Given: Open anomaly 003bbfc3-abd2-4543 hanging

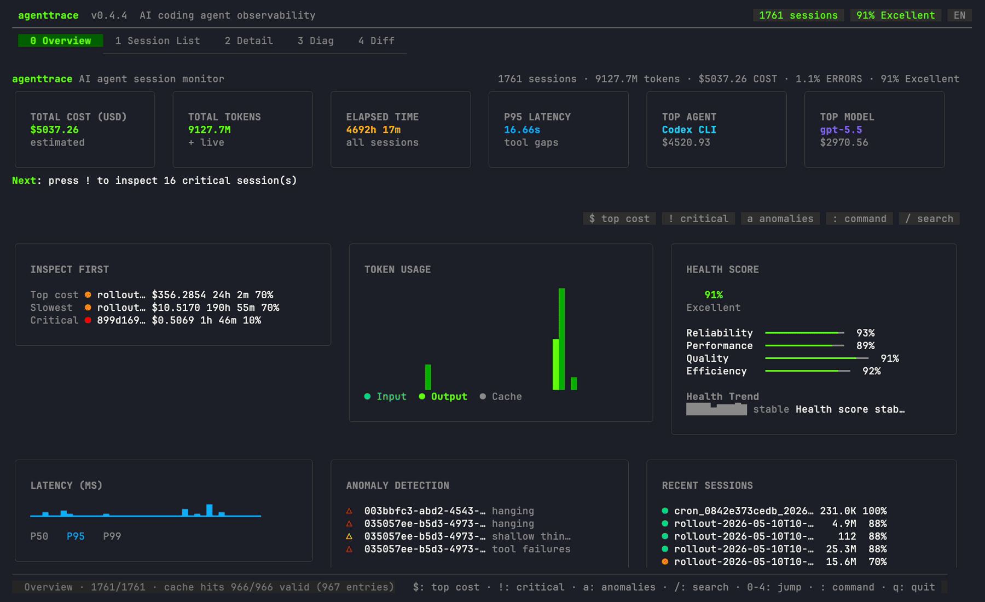Looking at the screenshot, I should tap(440, 511).
